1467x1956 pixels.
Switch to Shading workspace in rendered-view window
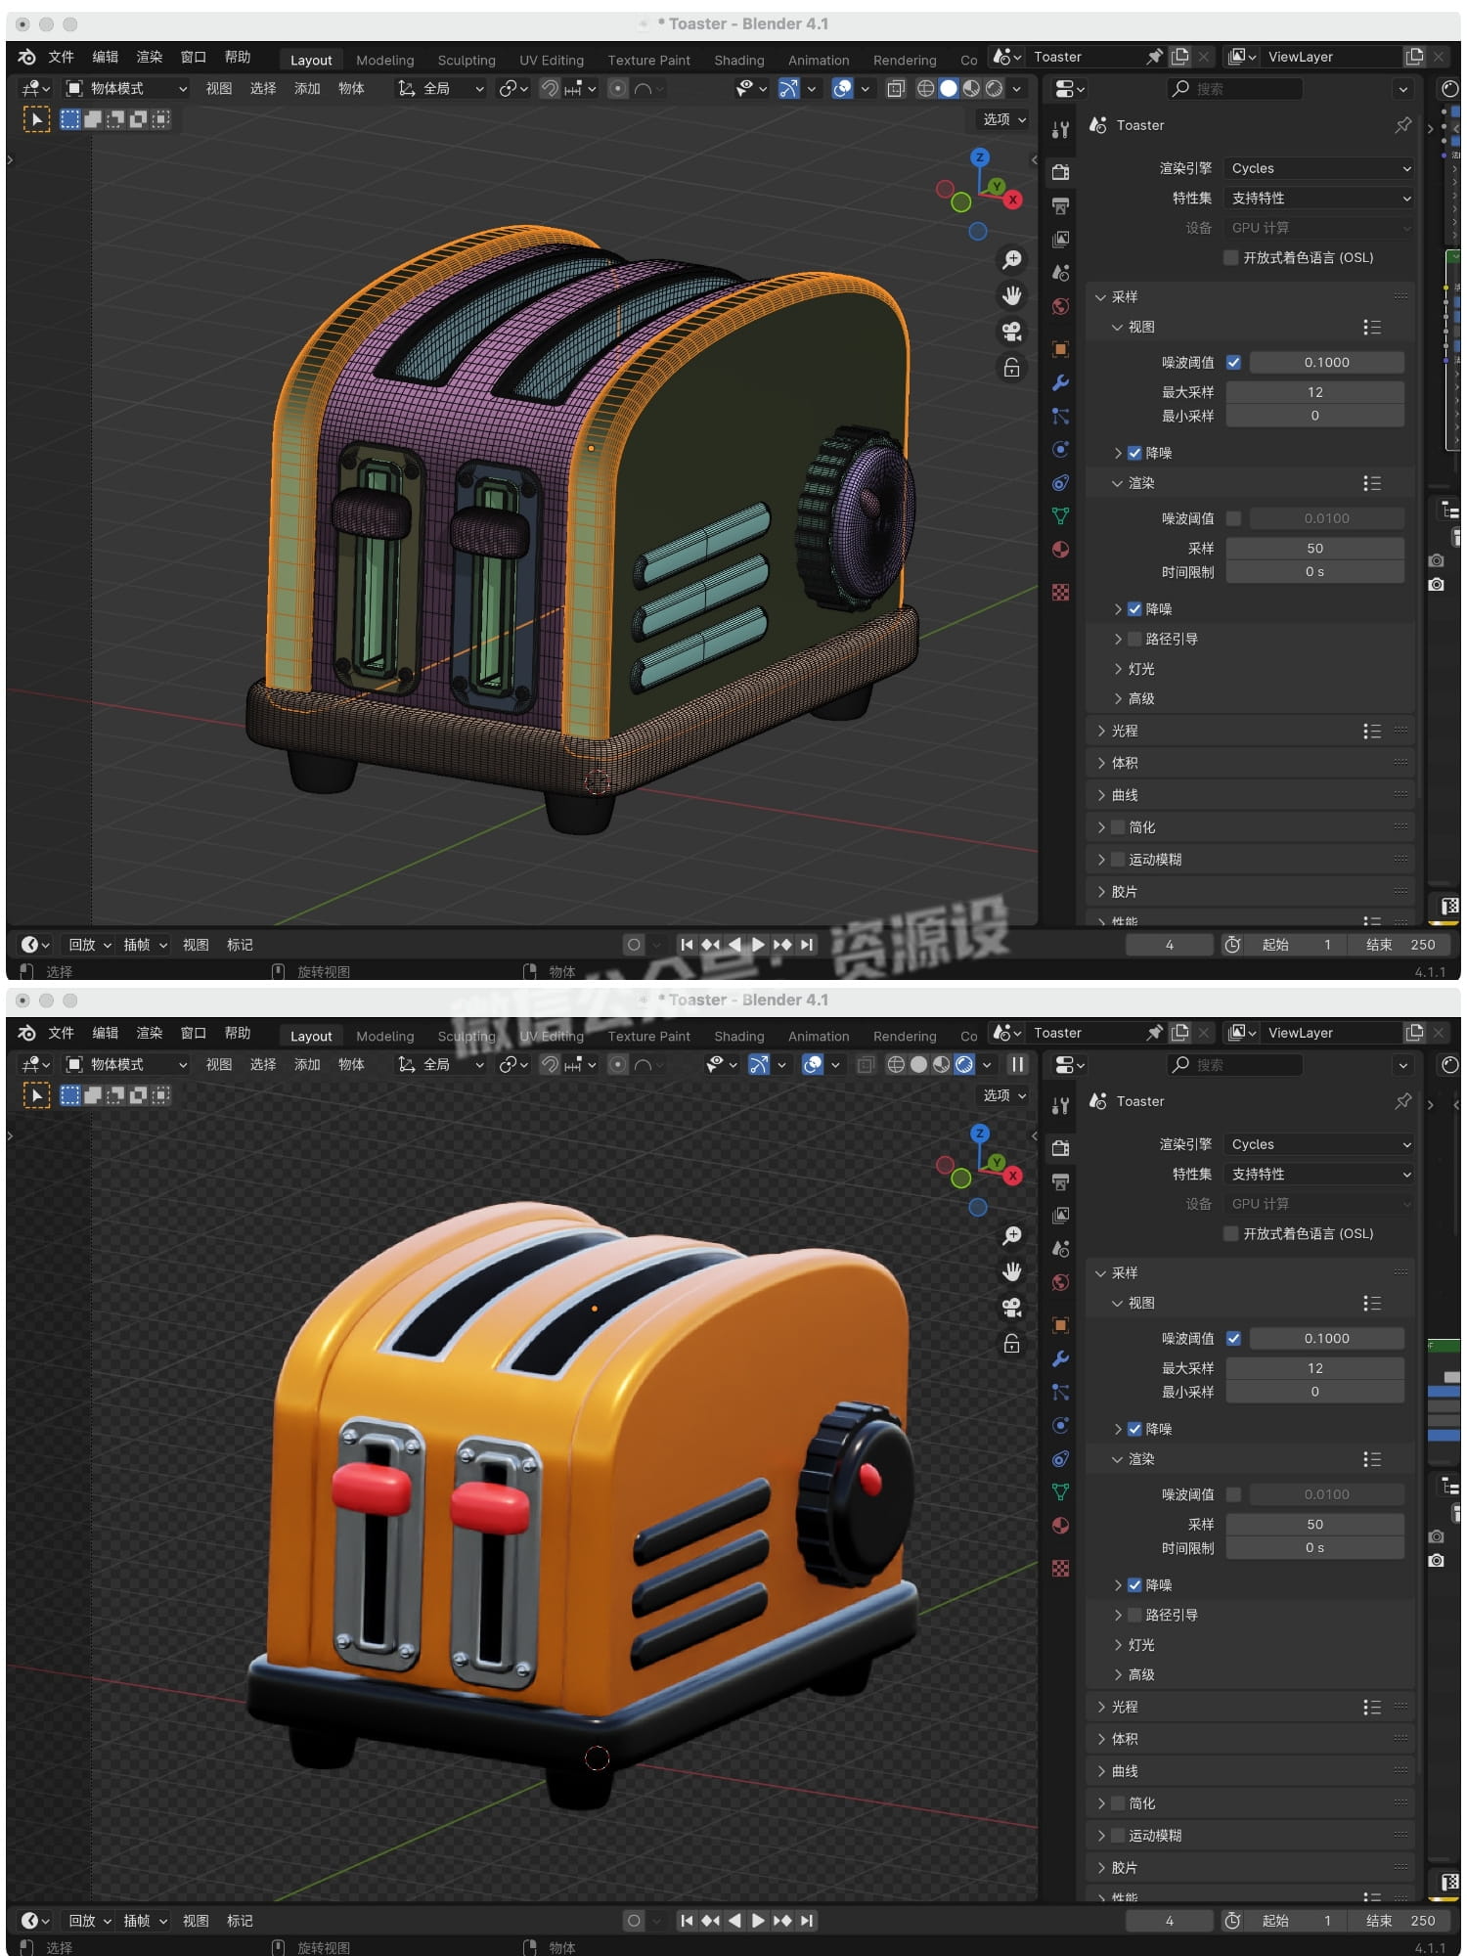tap(738, 1036)
